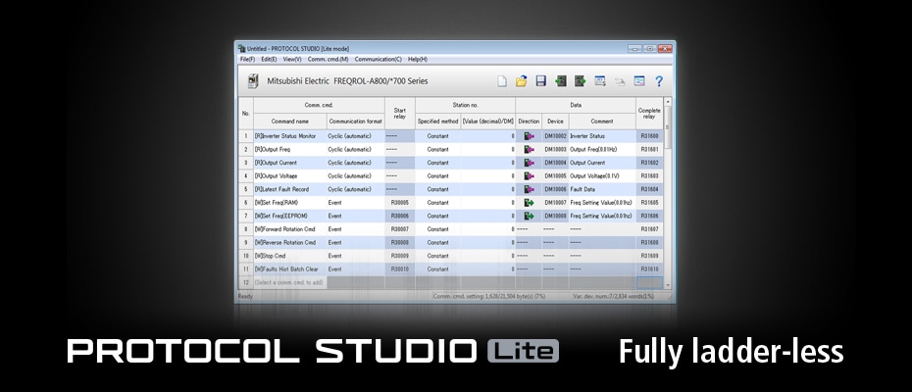Click the 'Complete relay' column header
The height and width of the screenshot is (392, 912).
tap(649, 114)
